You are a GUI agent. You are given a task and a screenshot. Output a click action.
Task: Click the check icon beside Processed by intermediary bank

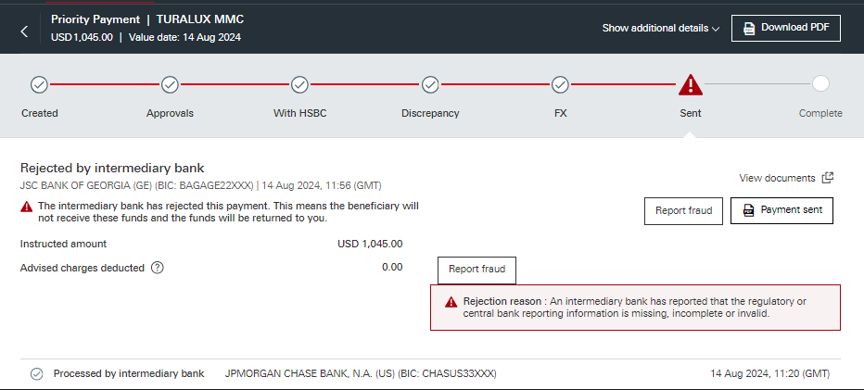36,374
